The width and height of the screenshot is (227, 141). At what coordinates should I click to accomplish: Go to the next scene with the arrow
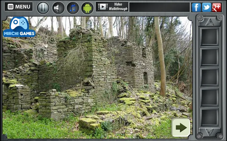[x=181, y=128]
